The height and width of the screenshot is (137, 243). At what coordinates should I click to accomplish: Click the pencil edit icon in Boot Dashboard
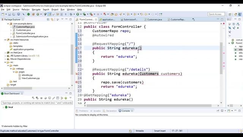pos(54,98)
